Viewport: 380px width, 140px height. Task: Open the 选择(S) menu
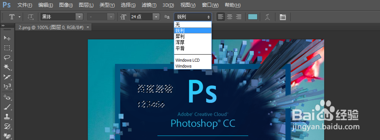point(128,5)
